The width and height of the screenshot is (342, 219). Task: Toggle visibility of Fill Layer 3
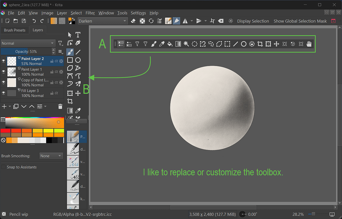[3, 93]
